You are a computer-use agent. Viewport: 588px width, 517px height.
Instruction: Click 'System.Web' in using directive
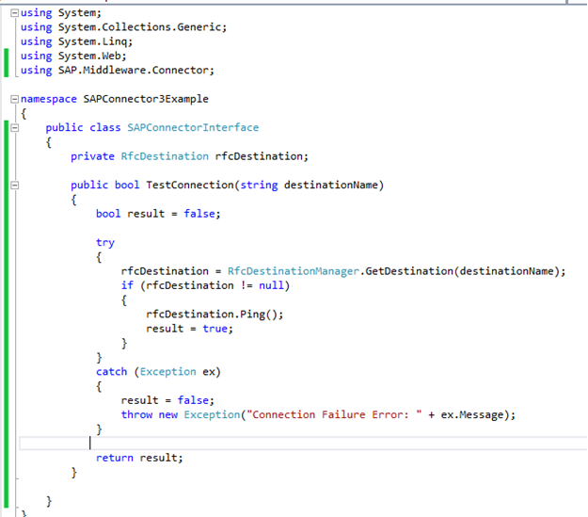click(89, 56)
